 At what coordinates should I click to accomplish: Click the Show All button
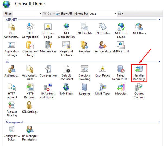click(x=64, y=14)
